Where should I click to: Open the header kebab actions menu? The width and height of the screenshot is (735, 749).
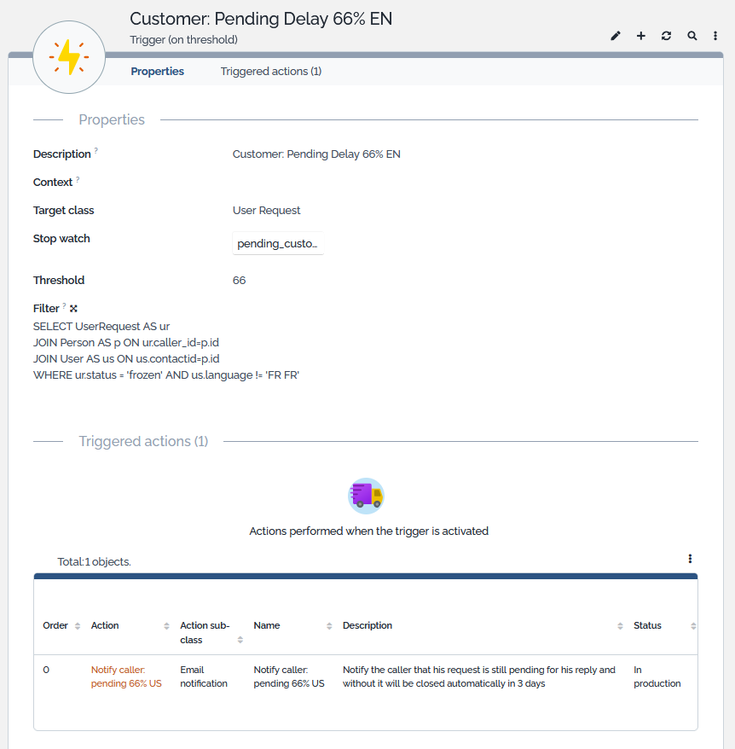click(715, 36)
